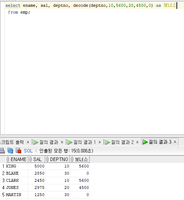Place cursor on emp; in the editor
This screenshot has height=200, width=184.
(25, 12)
